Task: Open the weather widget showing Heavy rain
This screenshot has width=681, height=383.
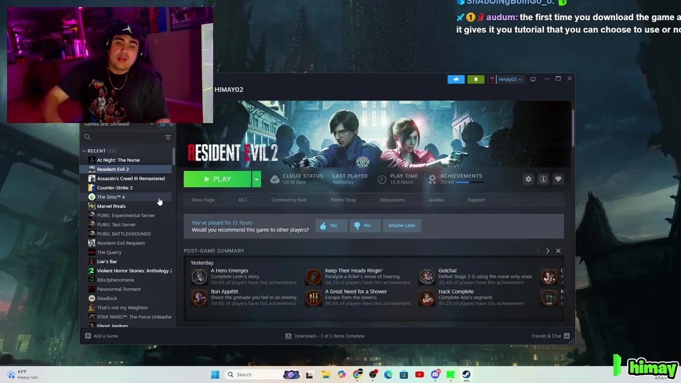Action: [22, 374]
